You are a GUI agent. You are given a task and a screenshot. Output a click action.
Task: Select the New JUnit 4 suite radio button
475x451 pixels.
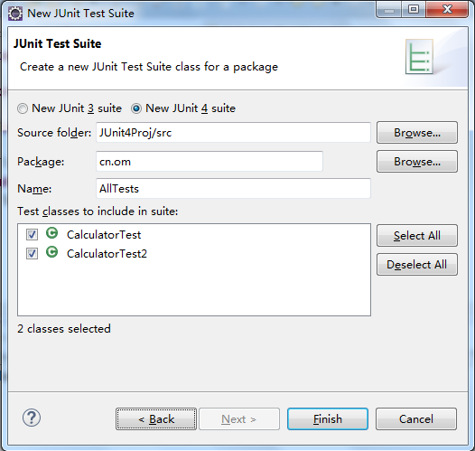[x=136, y=108]
